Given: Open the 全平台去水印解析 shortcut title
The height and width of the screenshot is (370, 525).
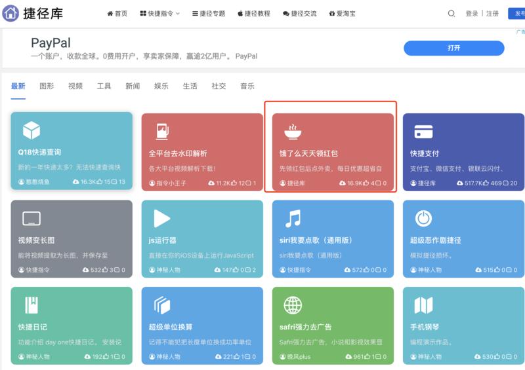Looking at the screenshot, I should click(178, 154).
